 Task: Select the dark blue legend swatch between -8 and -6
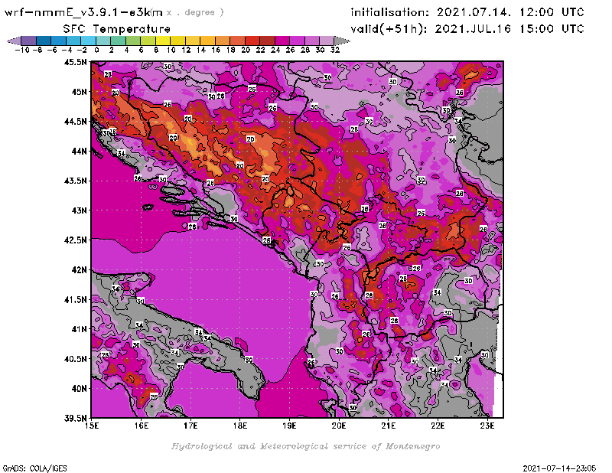coord(44,41)
